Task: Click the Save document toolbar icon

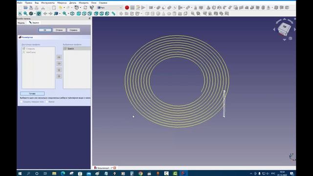Action: click(x=31, y=8)
